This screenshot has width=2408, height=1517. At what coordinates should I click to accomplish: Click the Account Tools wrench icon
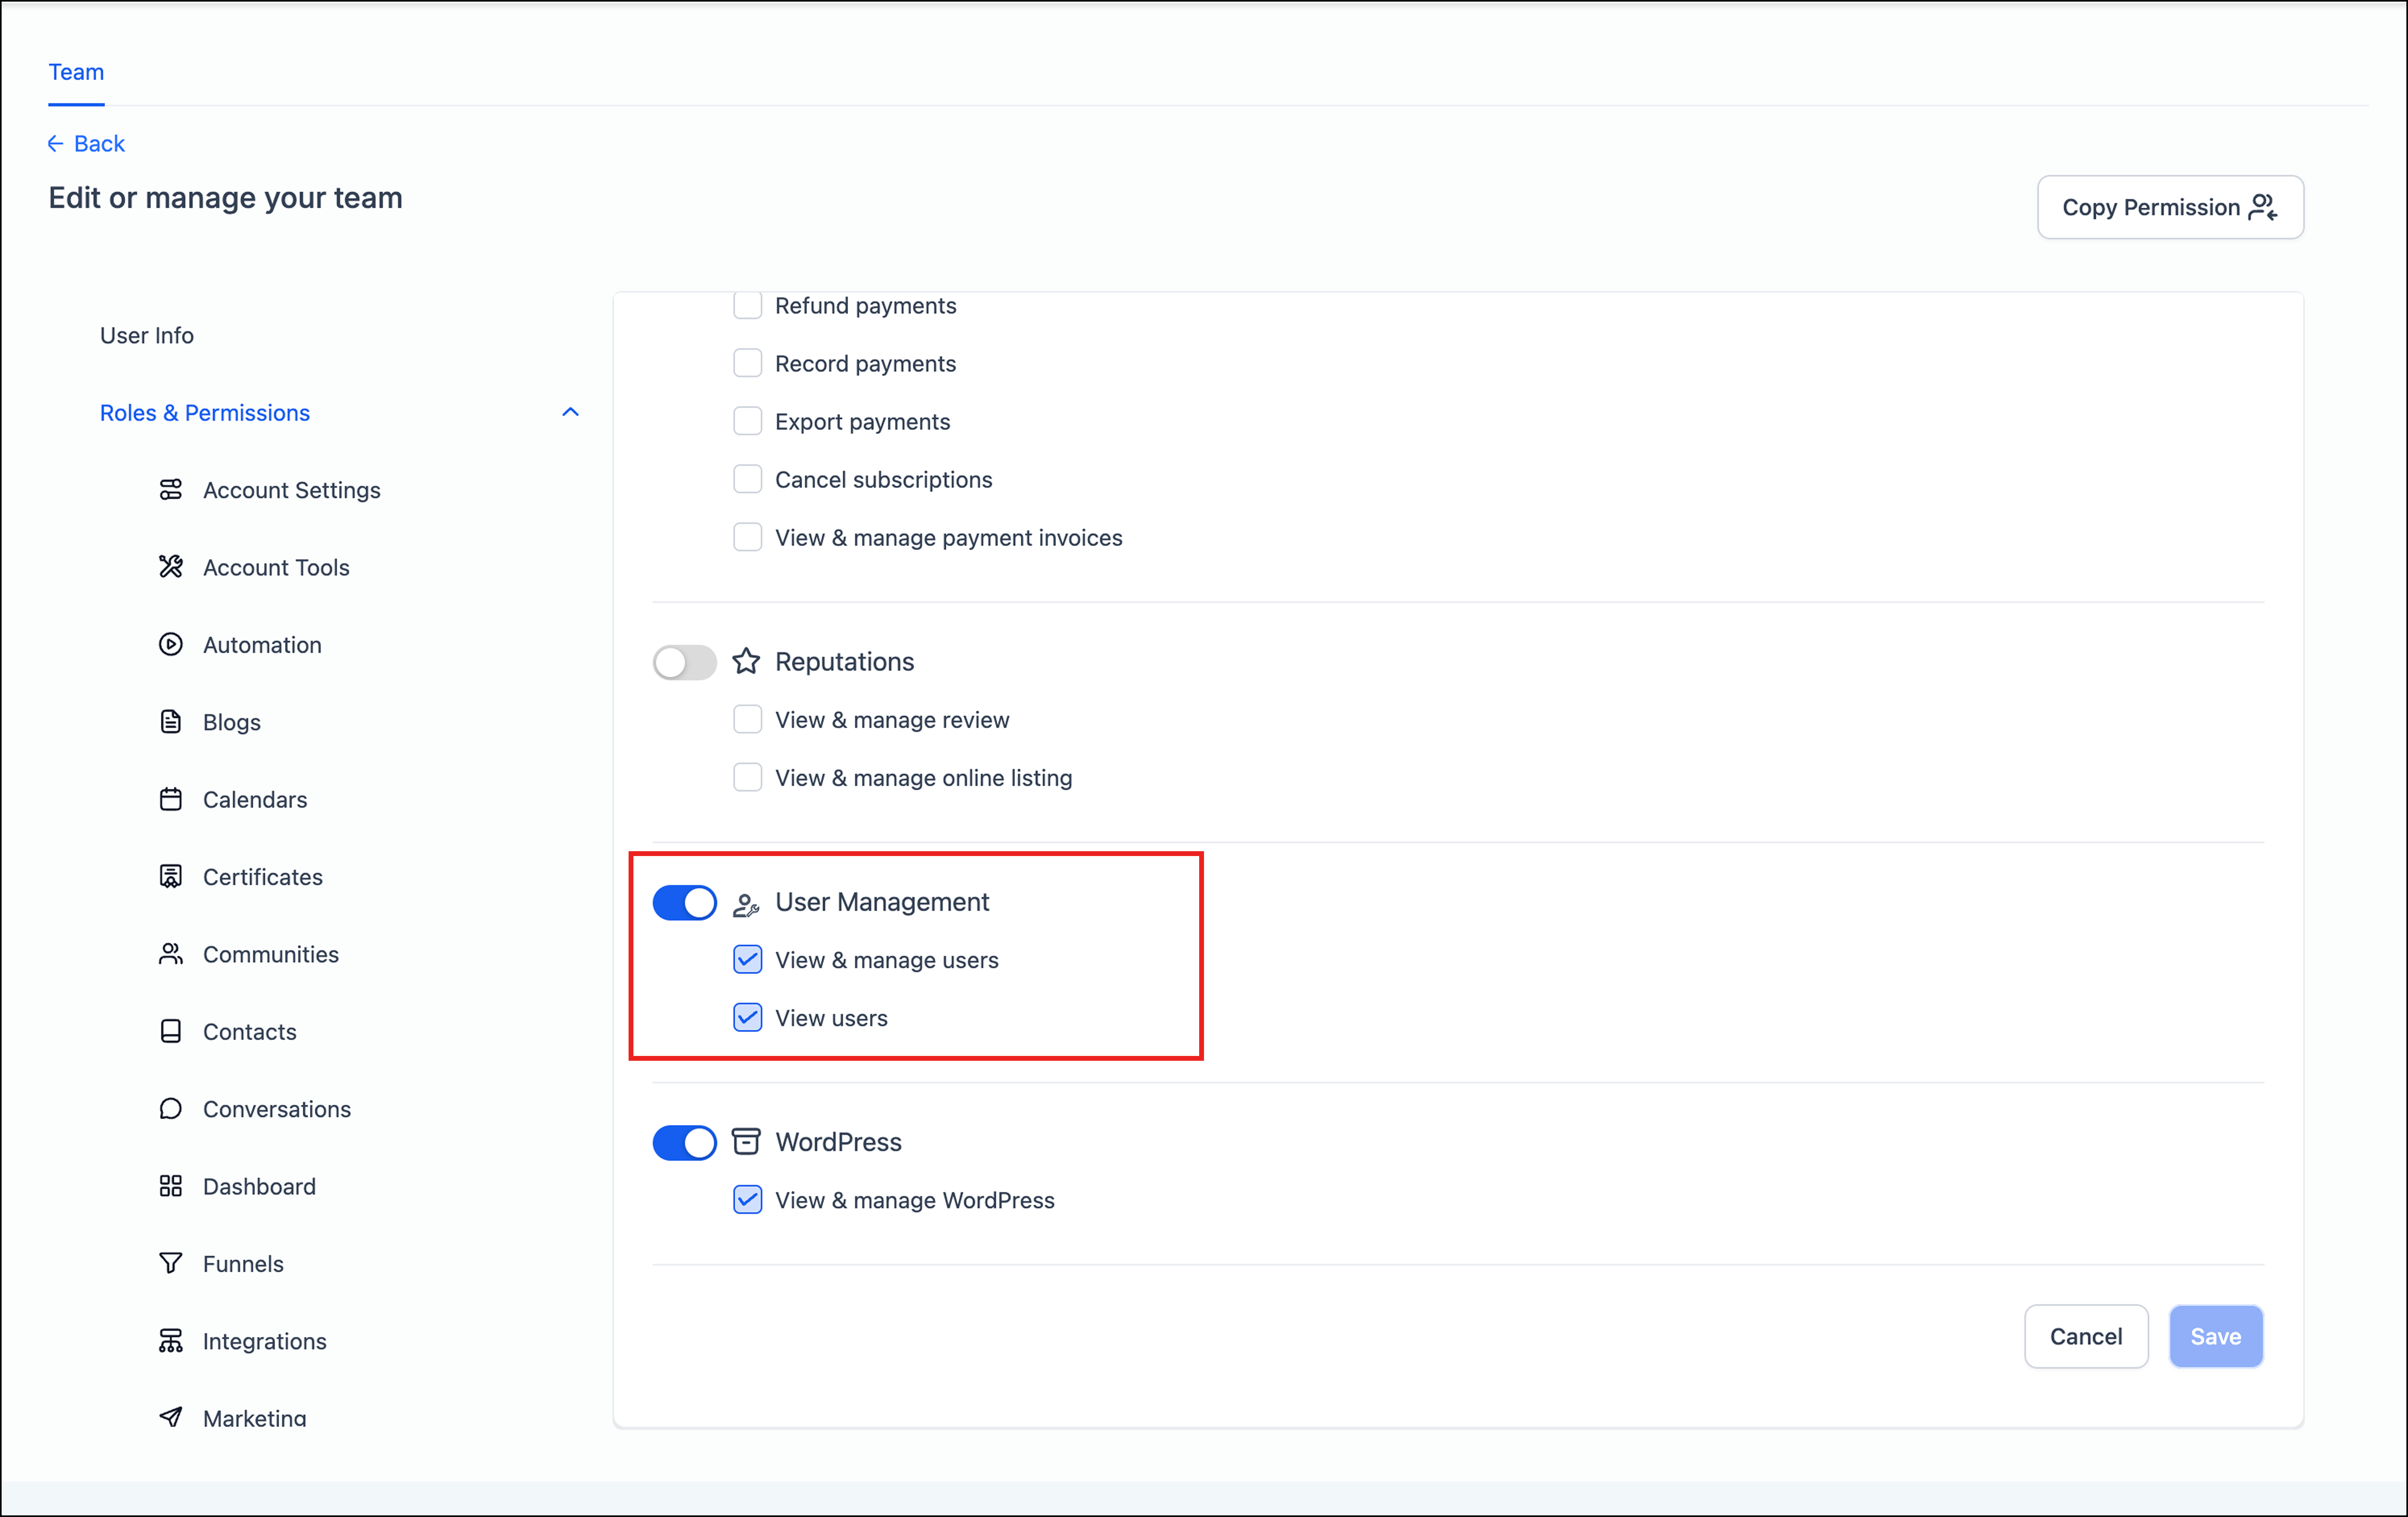[171, 567]
